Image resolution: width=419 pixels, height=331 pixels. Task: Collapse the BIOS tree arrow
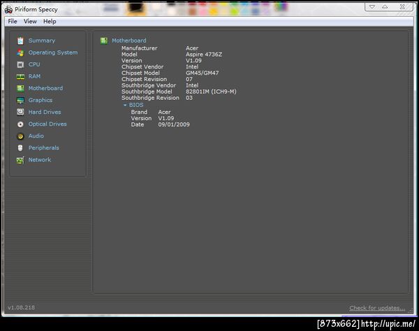[x=125, y=105]
